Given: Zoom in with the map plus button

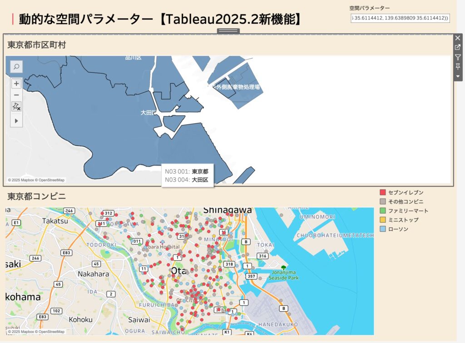Looking at the screenshot, I should point(16,84).
